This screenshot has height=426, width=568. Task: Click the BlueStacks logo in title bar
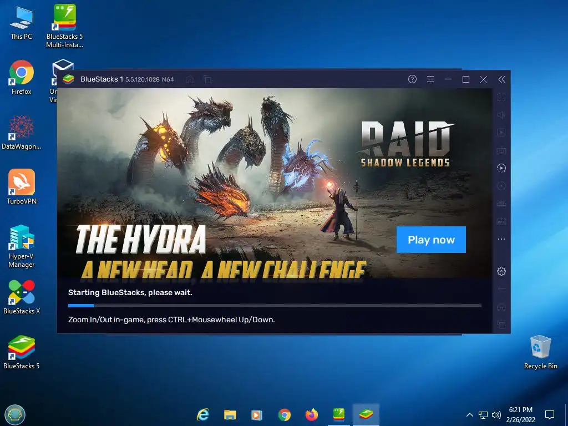click(x=68, y=79)
